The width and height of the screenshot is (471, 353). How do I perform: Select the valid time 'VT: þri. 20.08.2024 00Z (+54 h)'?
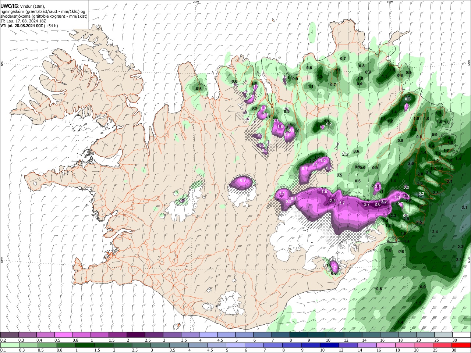pyautogui.click(x=29, y=26)
